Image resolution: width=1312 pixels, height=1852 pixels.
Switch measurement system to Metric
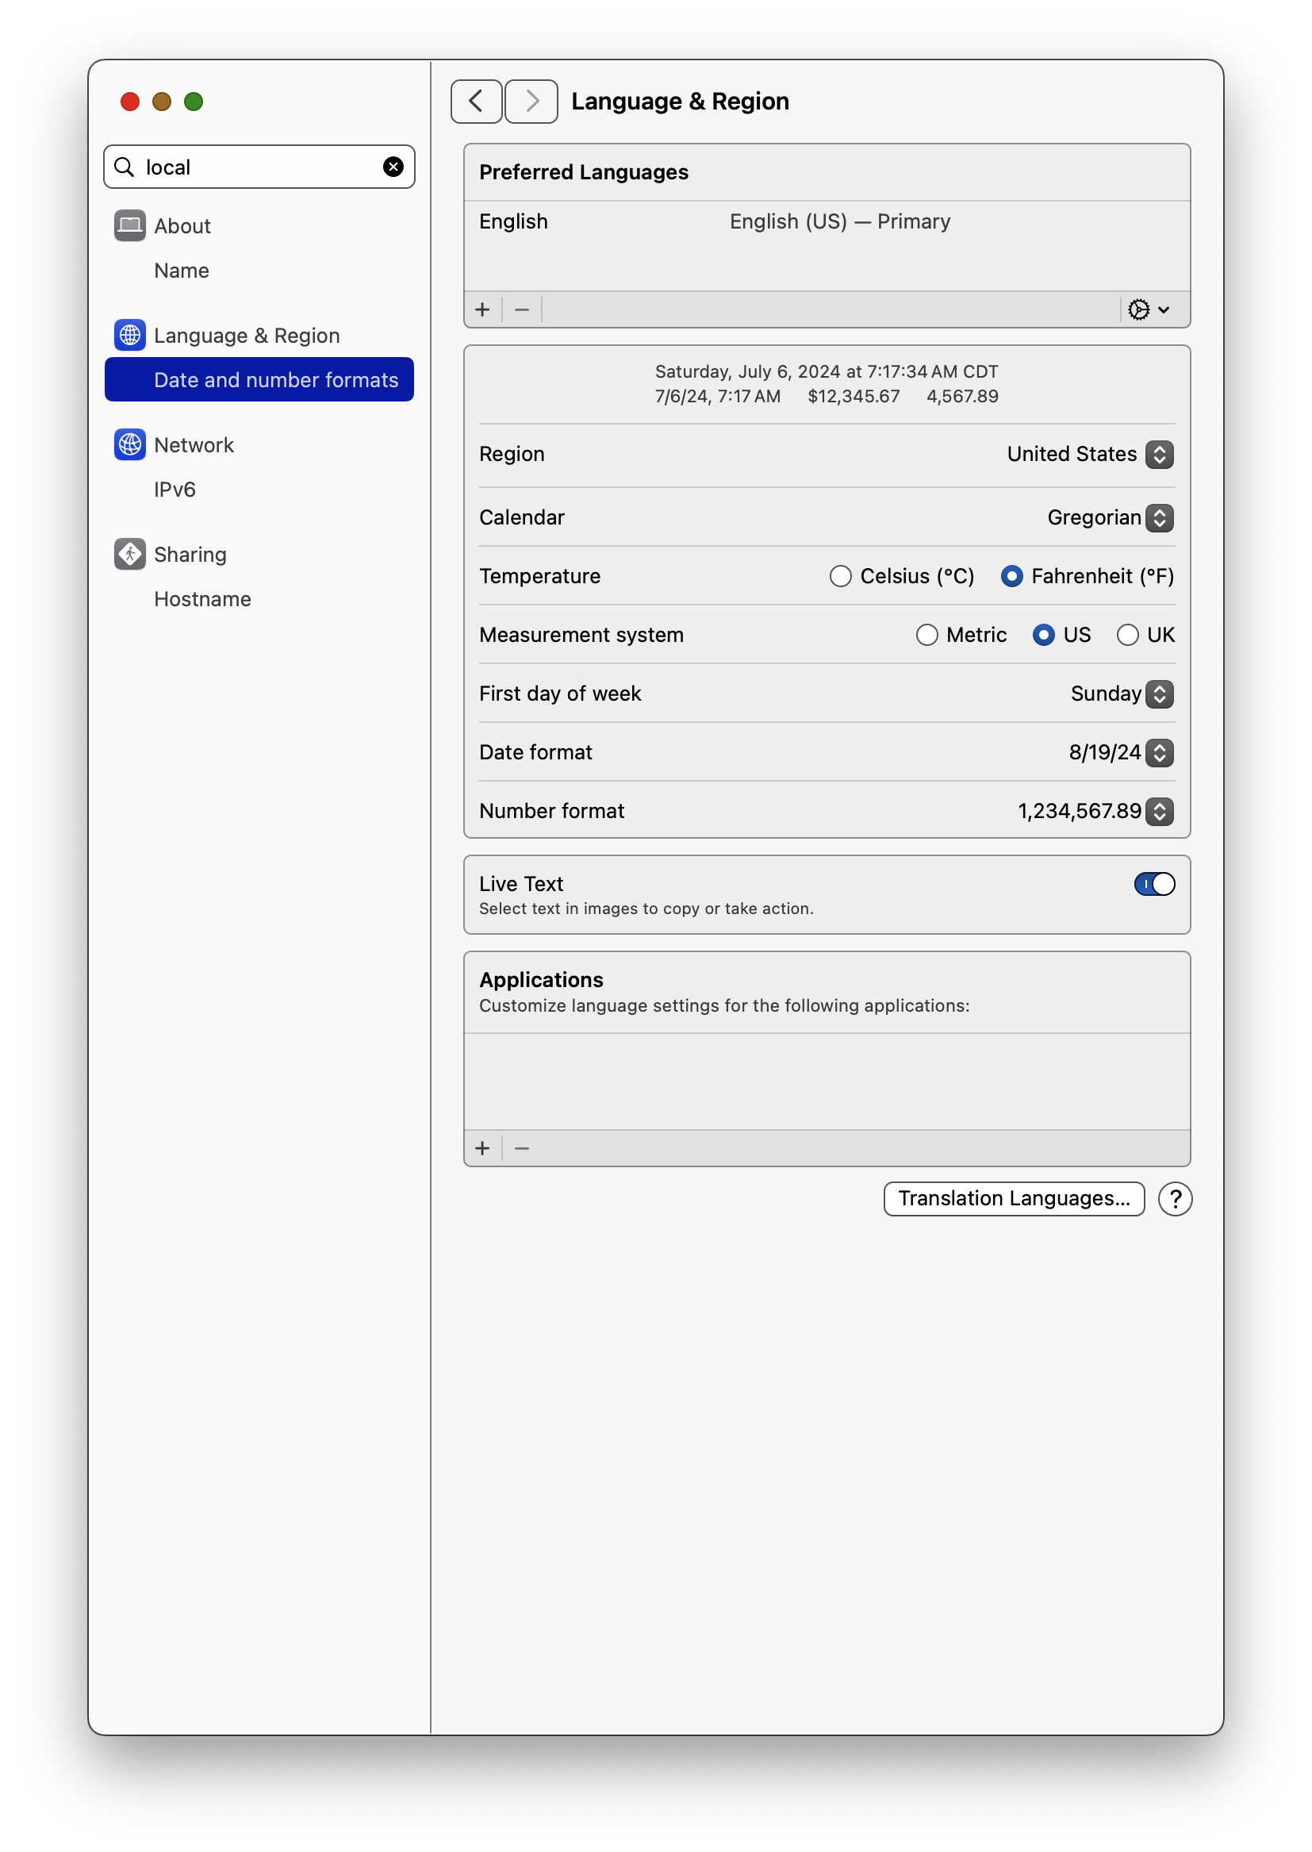[926, 635]
